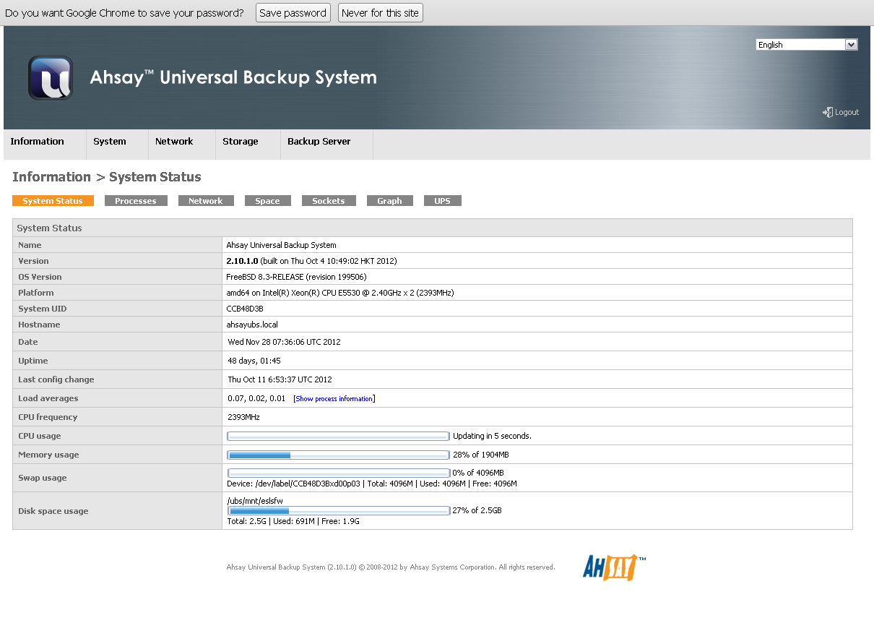Viewport: 874px width, 631px height.
Task: Switch to the Graph tab
Action: point(389,201)
